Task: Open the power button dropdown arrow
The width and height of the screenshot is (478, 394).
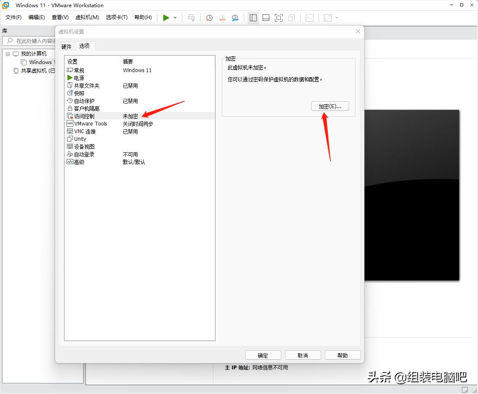Action: click(174, 18)
